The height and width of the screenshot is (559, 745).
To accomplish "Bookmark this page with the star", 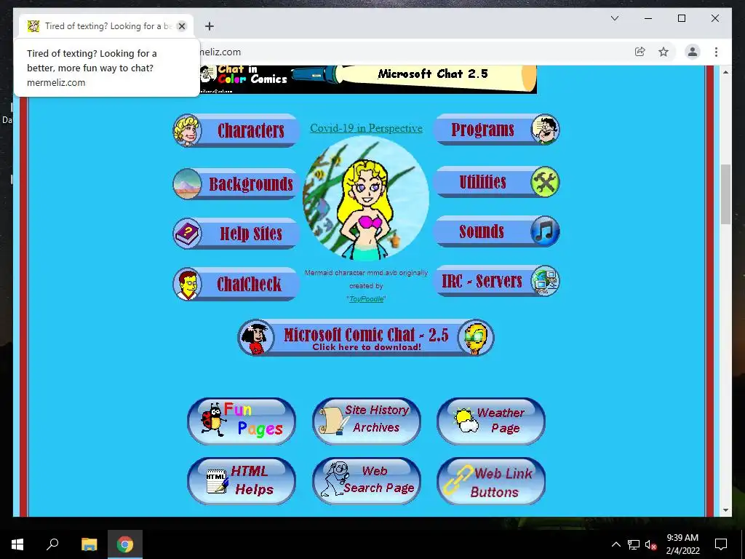I will (x=664, y=52).
